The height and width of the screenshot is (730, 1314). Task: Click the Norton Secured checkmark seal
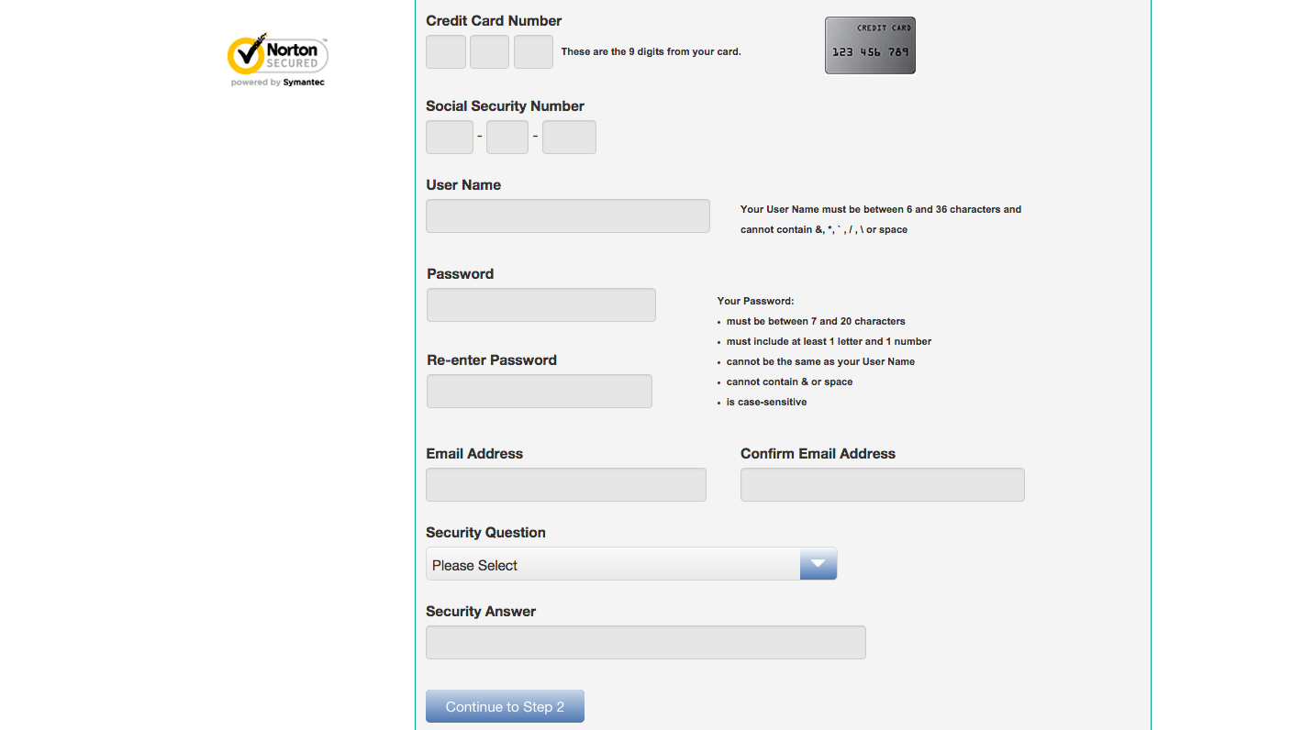(x=246, y=57)
